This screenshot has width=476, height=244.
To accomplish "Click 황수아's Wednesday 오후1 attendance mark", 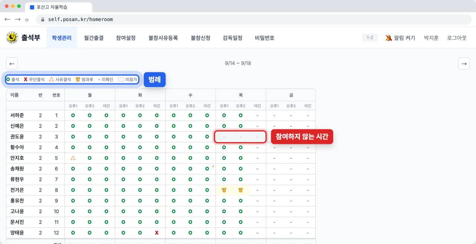I will tap(173, 147).
